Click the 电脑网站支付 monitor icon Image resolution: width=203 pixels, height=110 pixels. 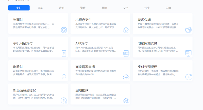point(188,53)
